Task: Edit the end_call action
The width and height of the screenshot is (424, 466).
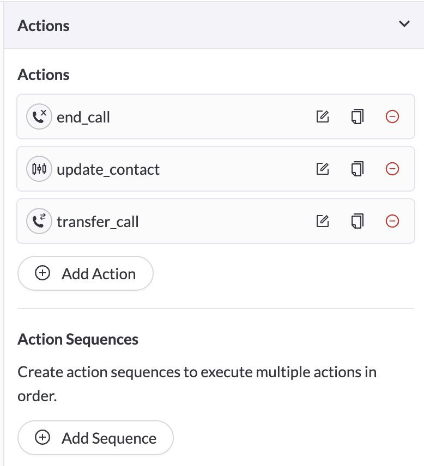Action: pyautogui.click(x=323, y=116)
